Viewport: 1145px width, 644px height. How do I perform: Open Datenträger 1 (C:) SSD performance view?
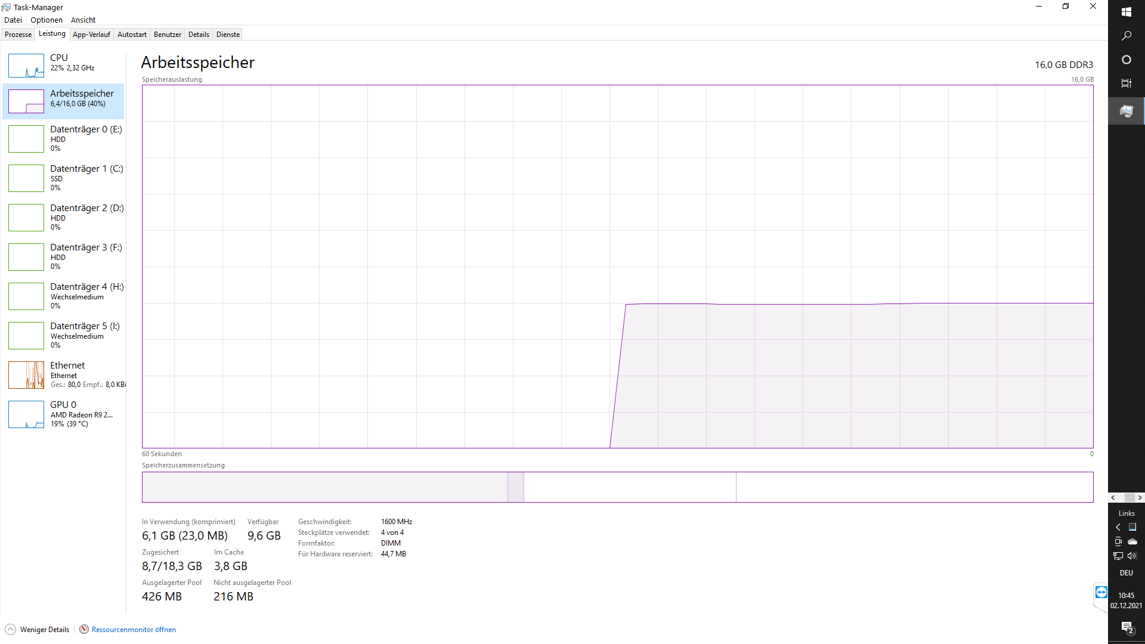[x=66, y=178]
